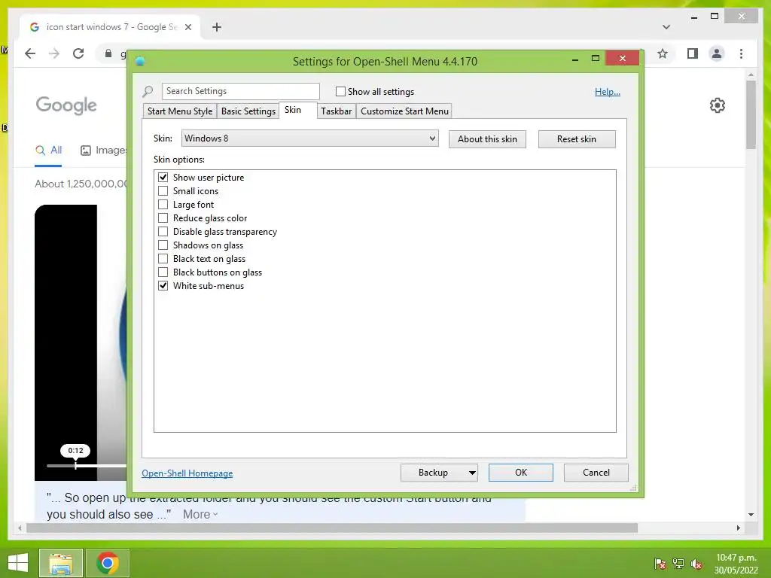
Task: Open the Open-Shell Homepage link
Action: [187, 473]
